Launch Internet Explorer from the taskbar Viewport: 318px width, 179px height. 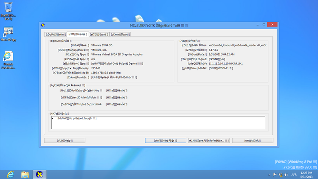click(x=10, y=175)
